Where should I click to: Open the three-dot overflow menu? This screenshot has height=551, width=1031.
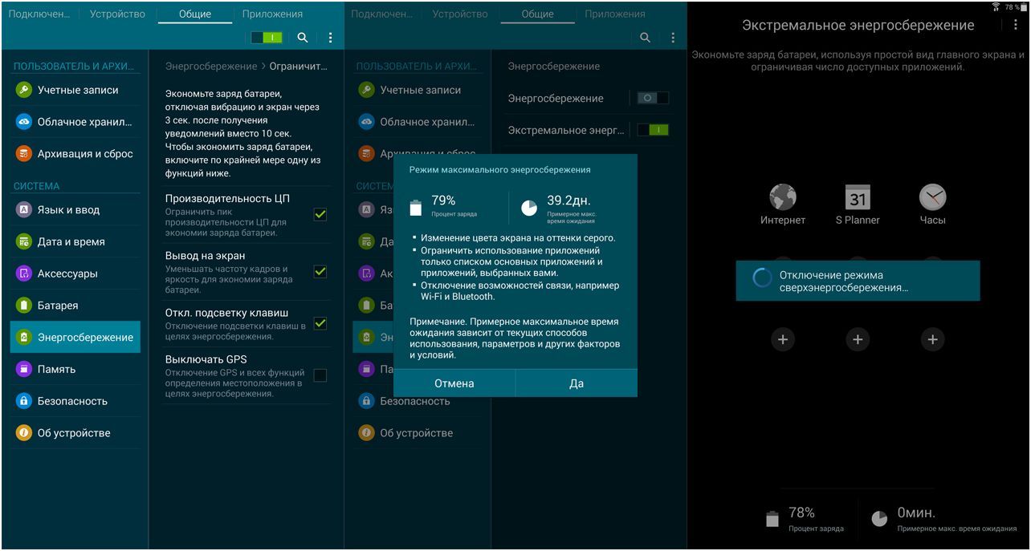[x=331, y=37]
